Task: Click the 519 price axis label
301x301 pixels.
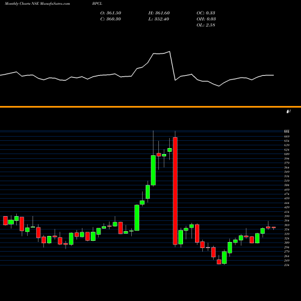Action: (287, 181)
